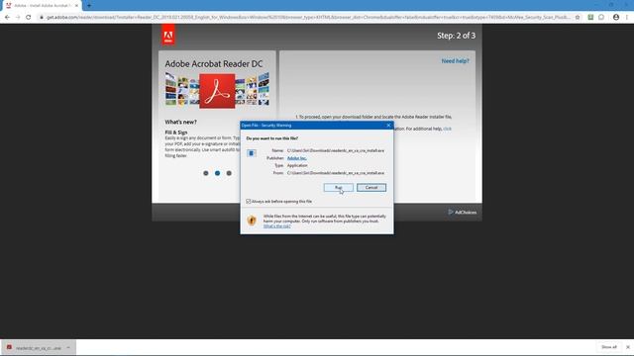Click 'Do you want to run this file?' text

click(272, 138)
